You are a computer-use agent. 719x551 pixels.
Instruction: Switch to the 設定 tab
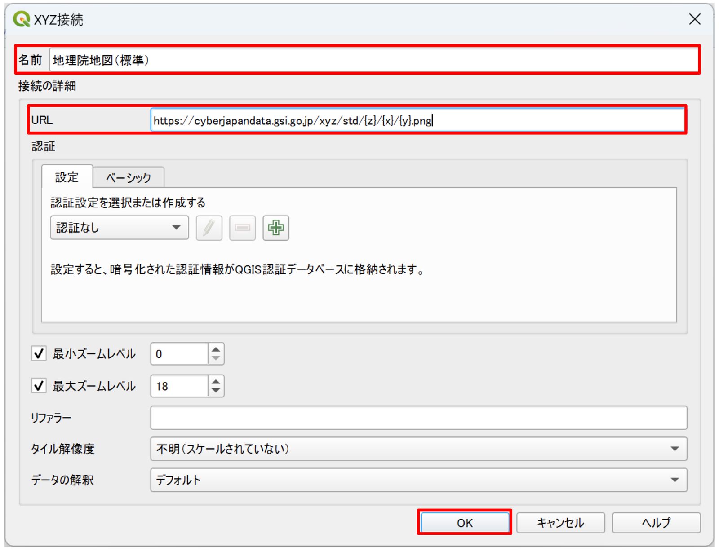click(67, 177)
